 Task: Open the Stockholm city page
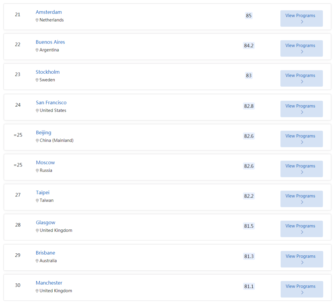pos(48,72)
